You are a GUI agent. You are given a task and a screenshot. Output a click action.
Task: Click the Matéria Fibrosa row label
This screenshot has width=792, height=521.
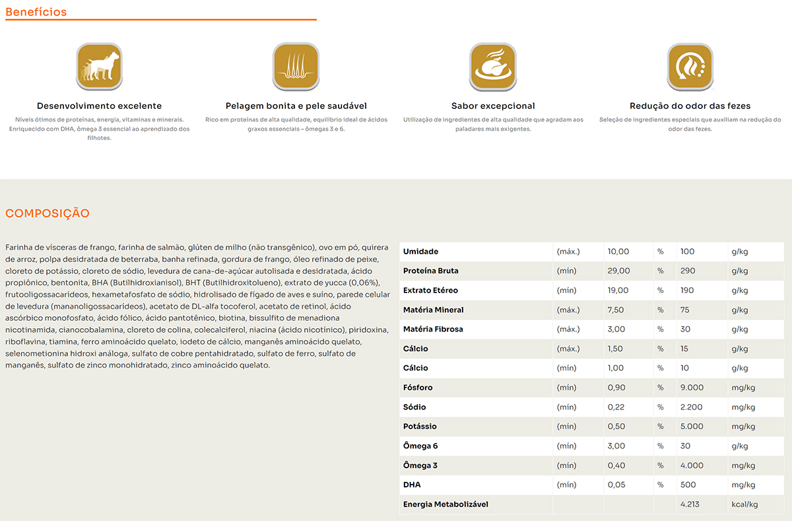coord(433,329)
